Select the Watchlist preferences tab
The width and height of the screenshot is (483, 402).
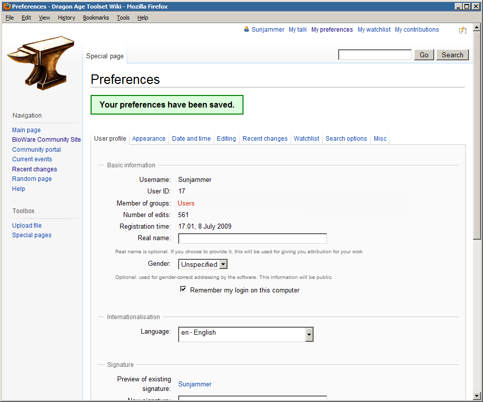[306, 139]
